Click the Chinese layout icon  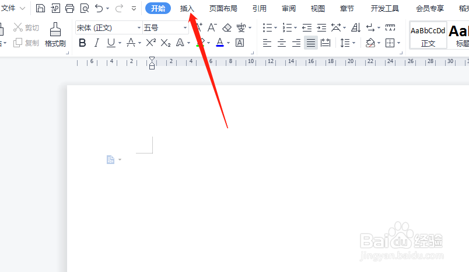(336, 27)
